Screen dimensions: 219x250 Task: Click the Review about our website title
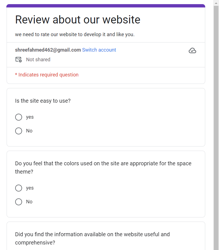pyautogui.click(x=78, y=20)
